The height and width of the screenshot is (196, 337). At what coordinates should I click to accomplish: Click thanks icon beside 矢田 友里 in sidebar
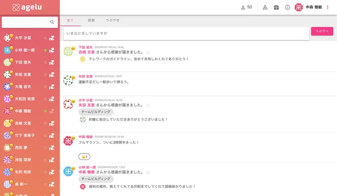point(52,75)
